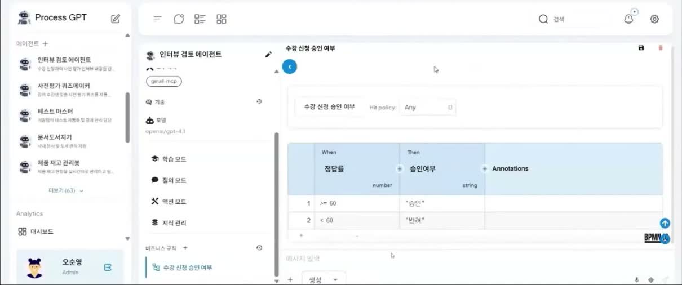Click the "< 60" condition cell

click(x=357, y=220)
